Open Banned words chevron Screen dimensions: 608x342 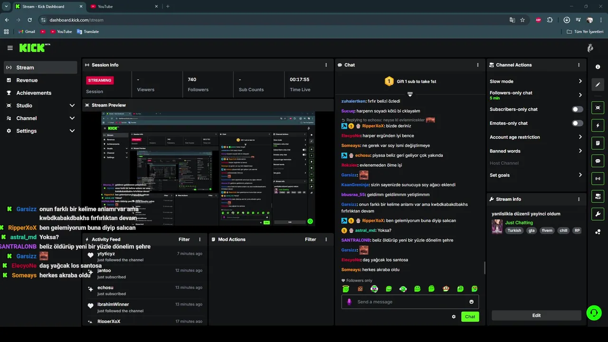click(580, 151)
